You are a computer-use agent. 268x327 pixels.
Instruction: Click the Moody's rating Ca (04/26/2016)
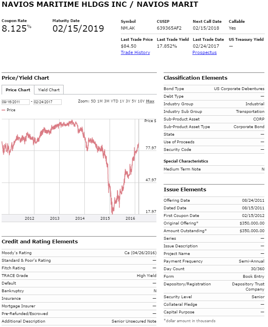pos(140,253)
